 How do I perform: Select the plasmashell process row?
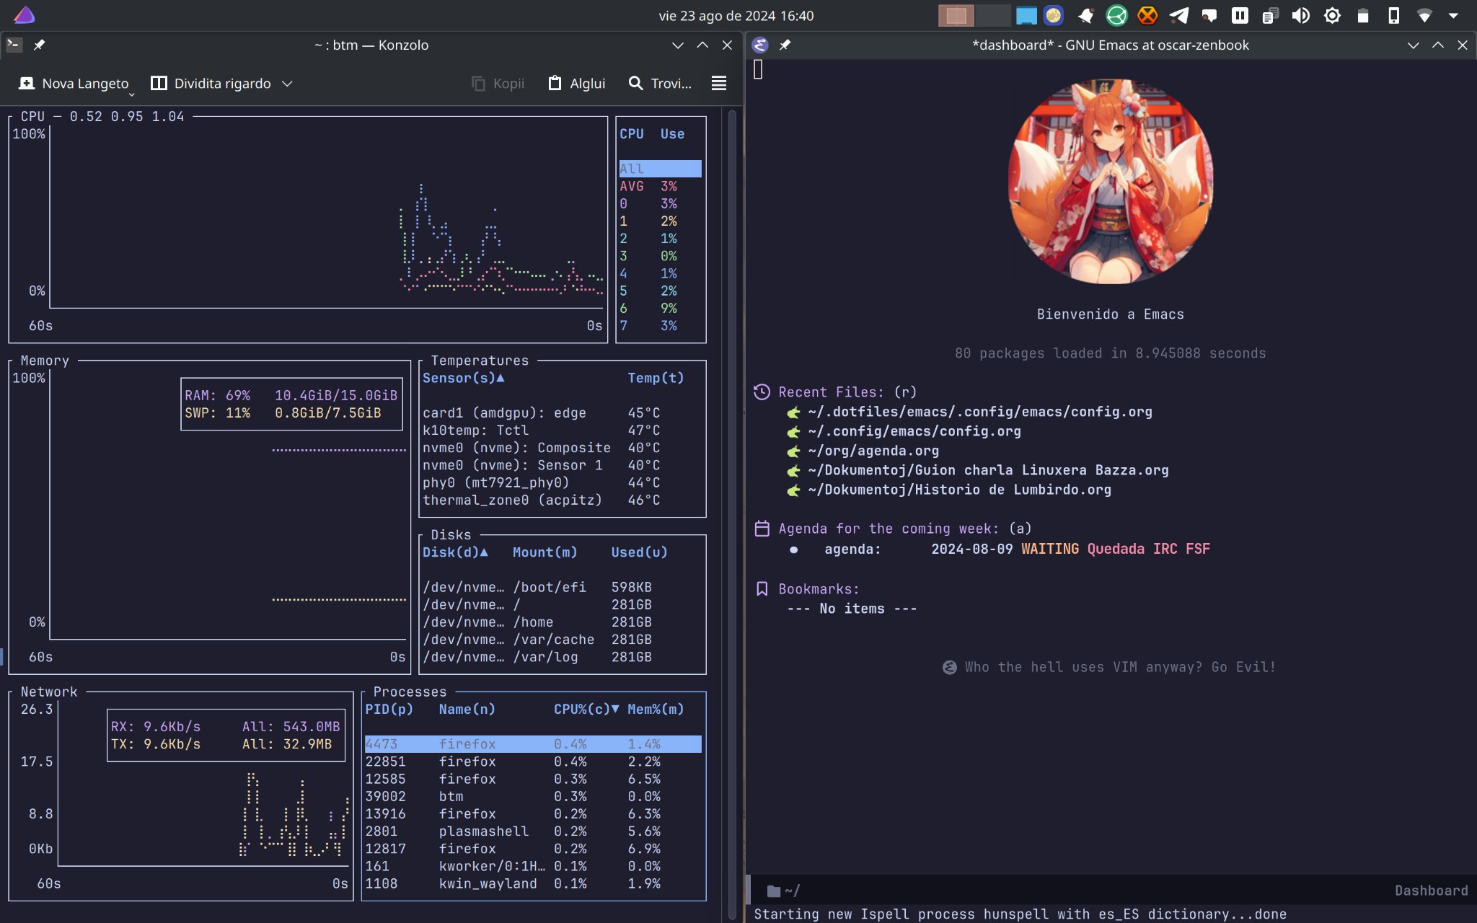pyautogui.click(x=533, y=831)
